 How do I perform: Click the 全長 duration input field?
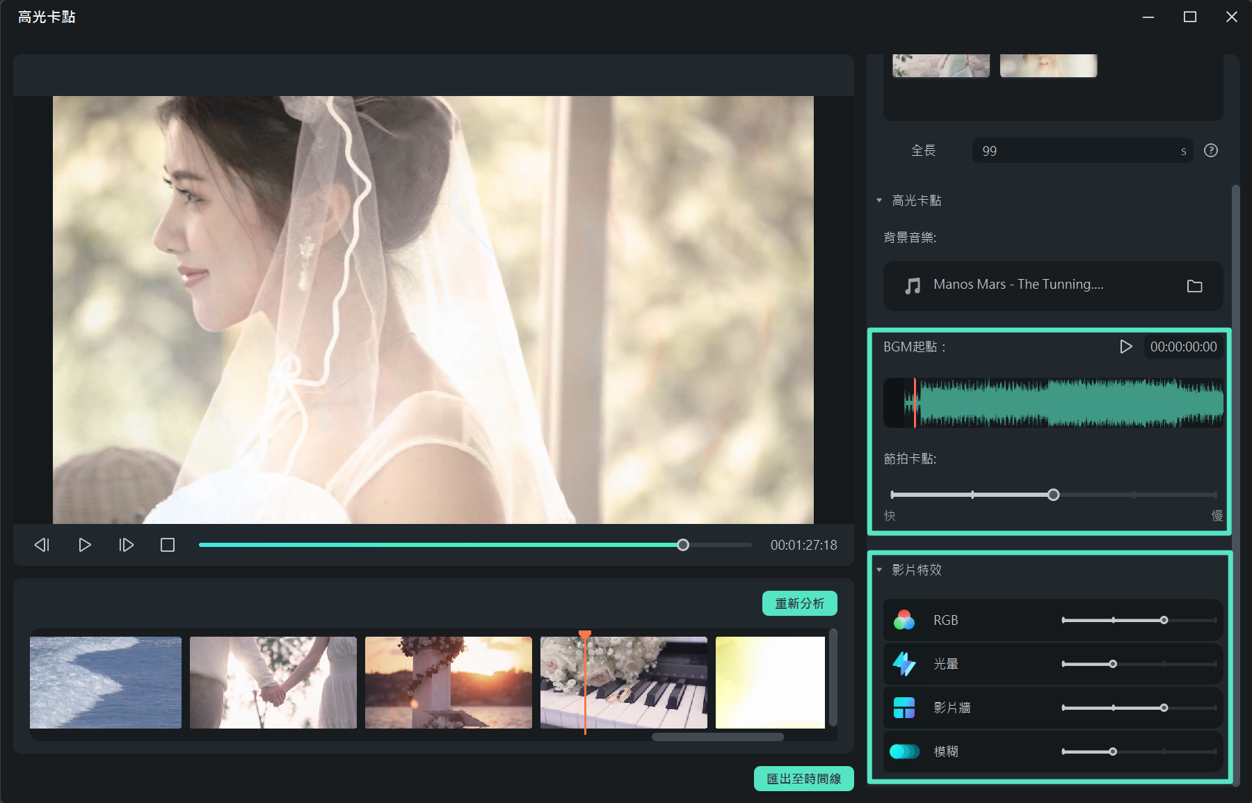[1077, 151]
